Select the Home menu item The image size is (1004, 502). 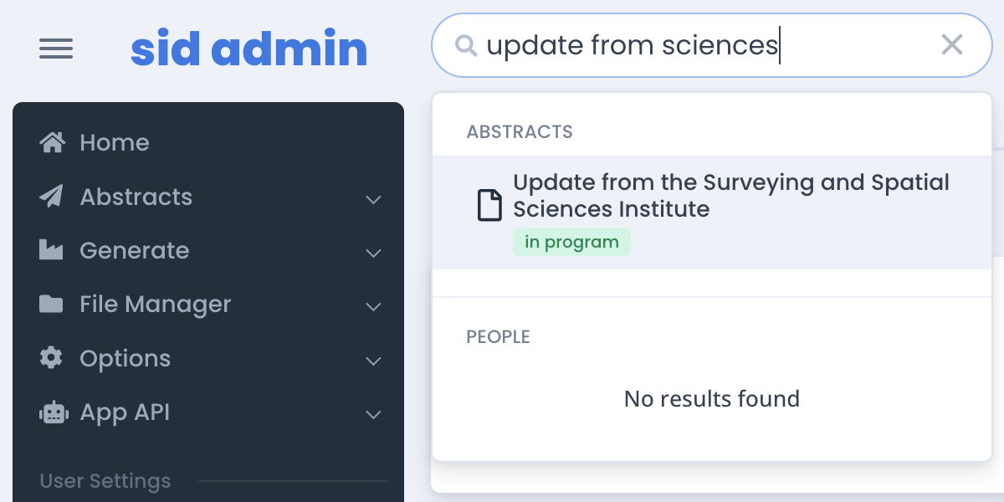(x=208, y=142)
